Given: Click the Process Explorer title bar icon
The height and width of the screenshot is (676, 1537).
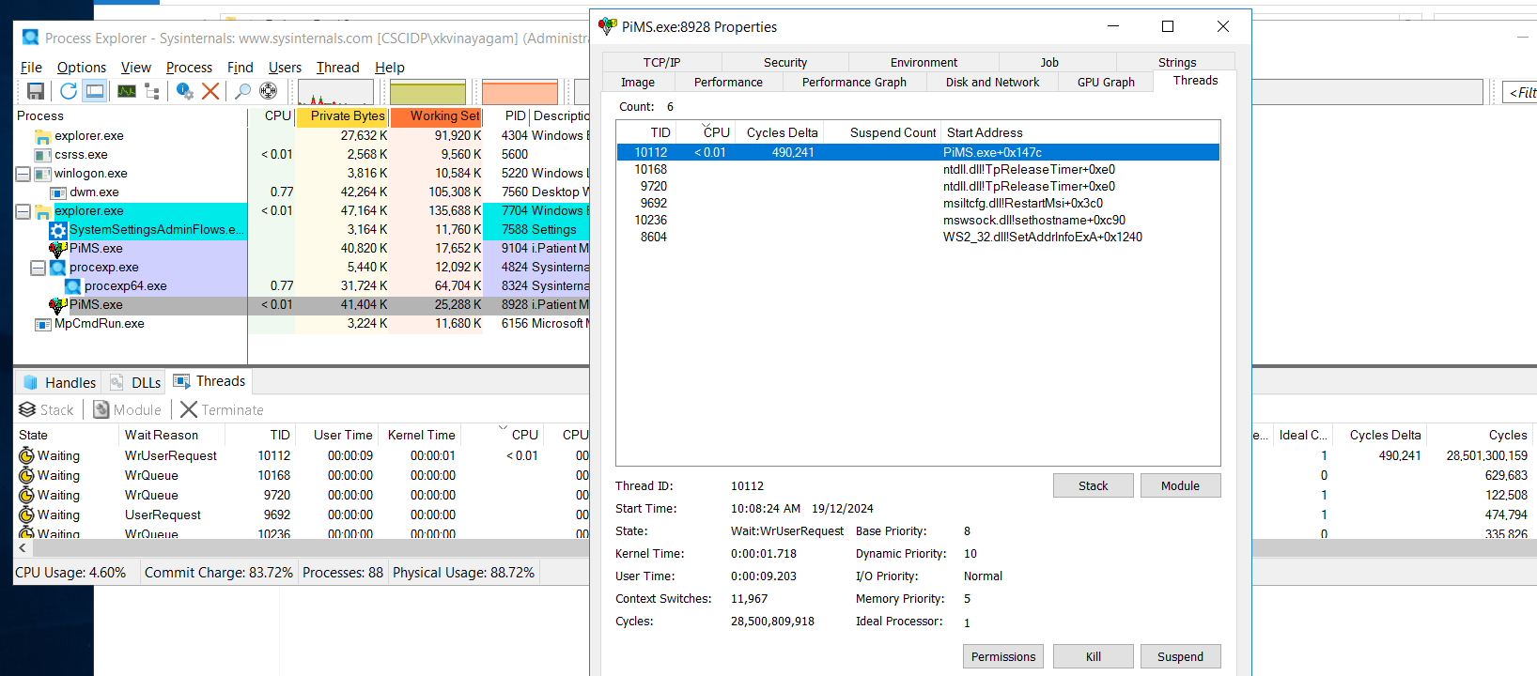Looking at the screenshot, I should coord(30,38).
